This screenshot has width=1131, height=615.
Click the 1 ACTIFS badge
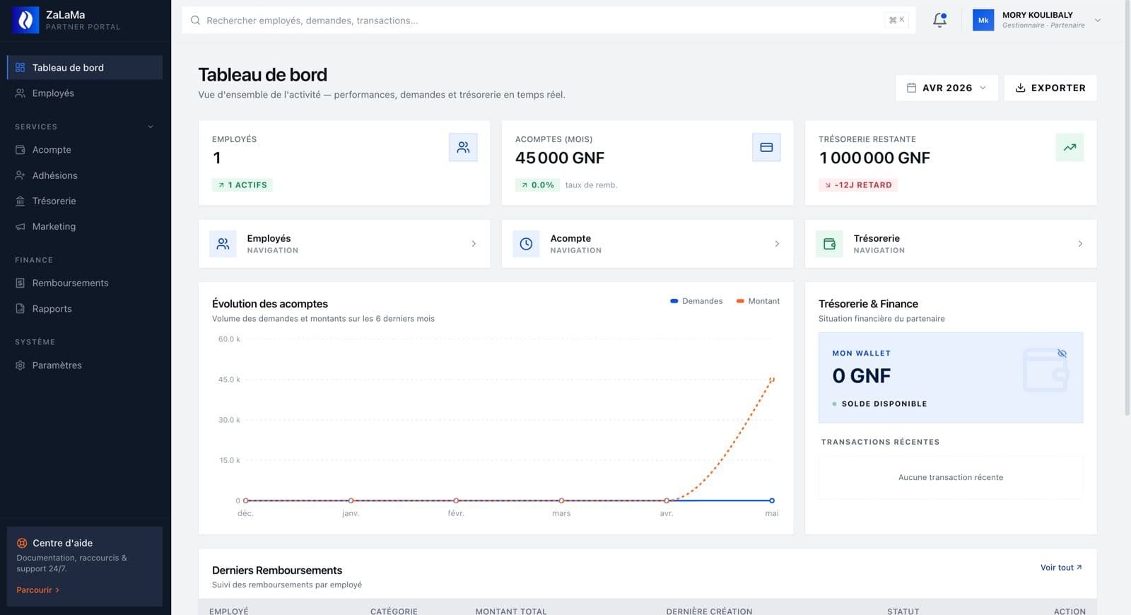coord(242,185)
